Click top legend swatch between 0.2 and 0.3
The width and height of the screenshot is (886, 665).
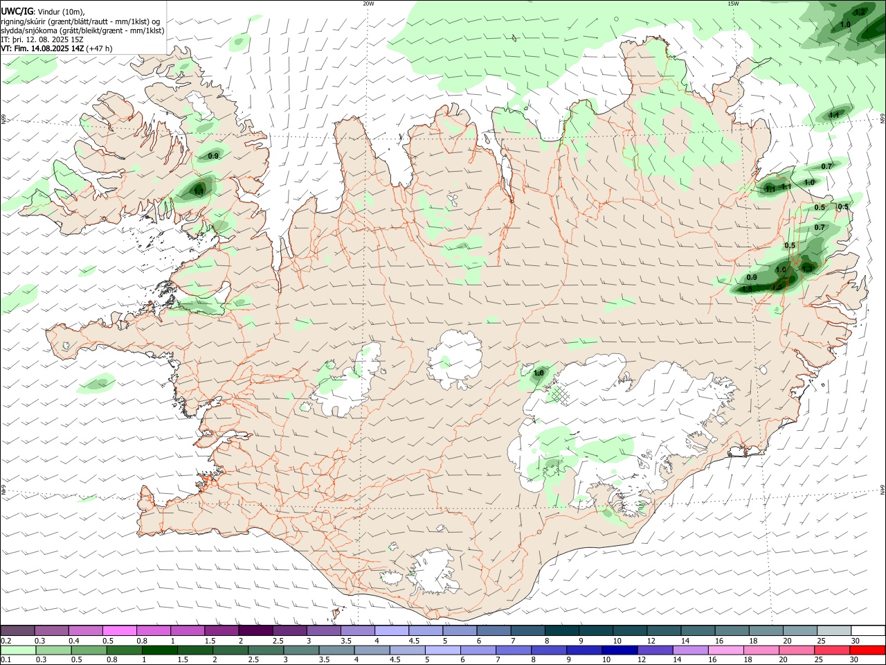(18, 630)
